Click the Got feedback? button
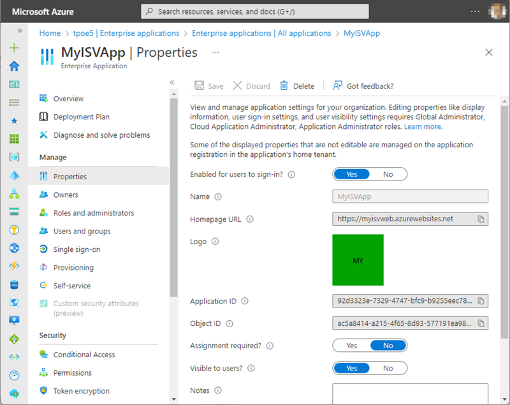The width and height of the screenshot is (510, 405). pyautogui.click(x=363, y=86)
